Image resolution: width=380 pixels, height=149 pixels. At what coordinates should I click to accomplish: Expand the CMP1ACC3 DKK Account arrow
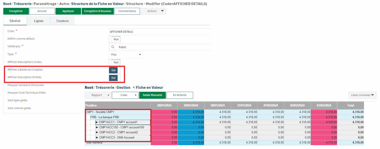coord(97,138)
